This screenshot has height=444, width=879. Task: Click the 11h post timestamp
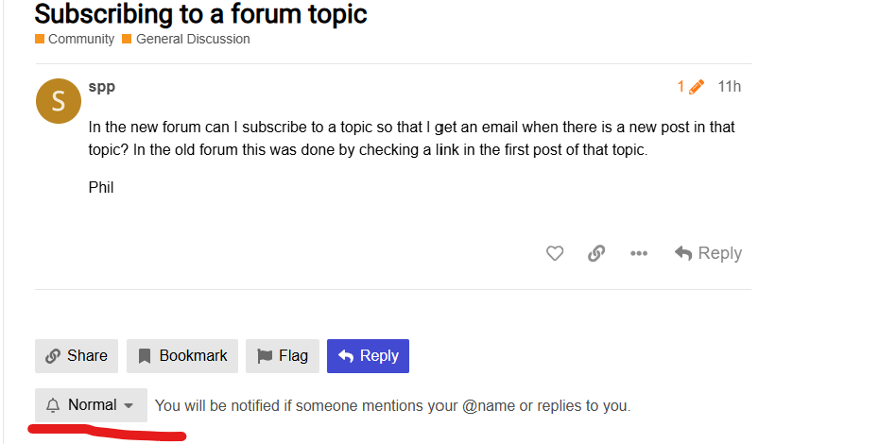click(x=730, y=87)
